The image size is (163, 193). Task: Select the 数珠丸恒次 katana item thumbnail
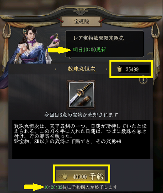(81, 95)
